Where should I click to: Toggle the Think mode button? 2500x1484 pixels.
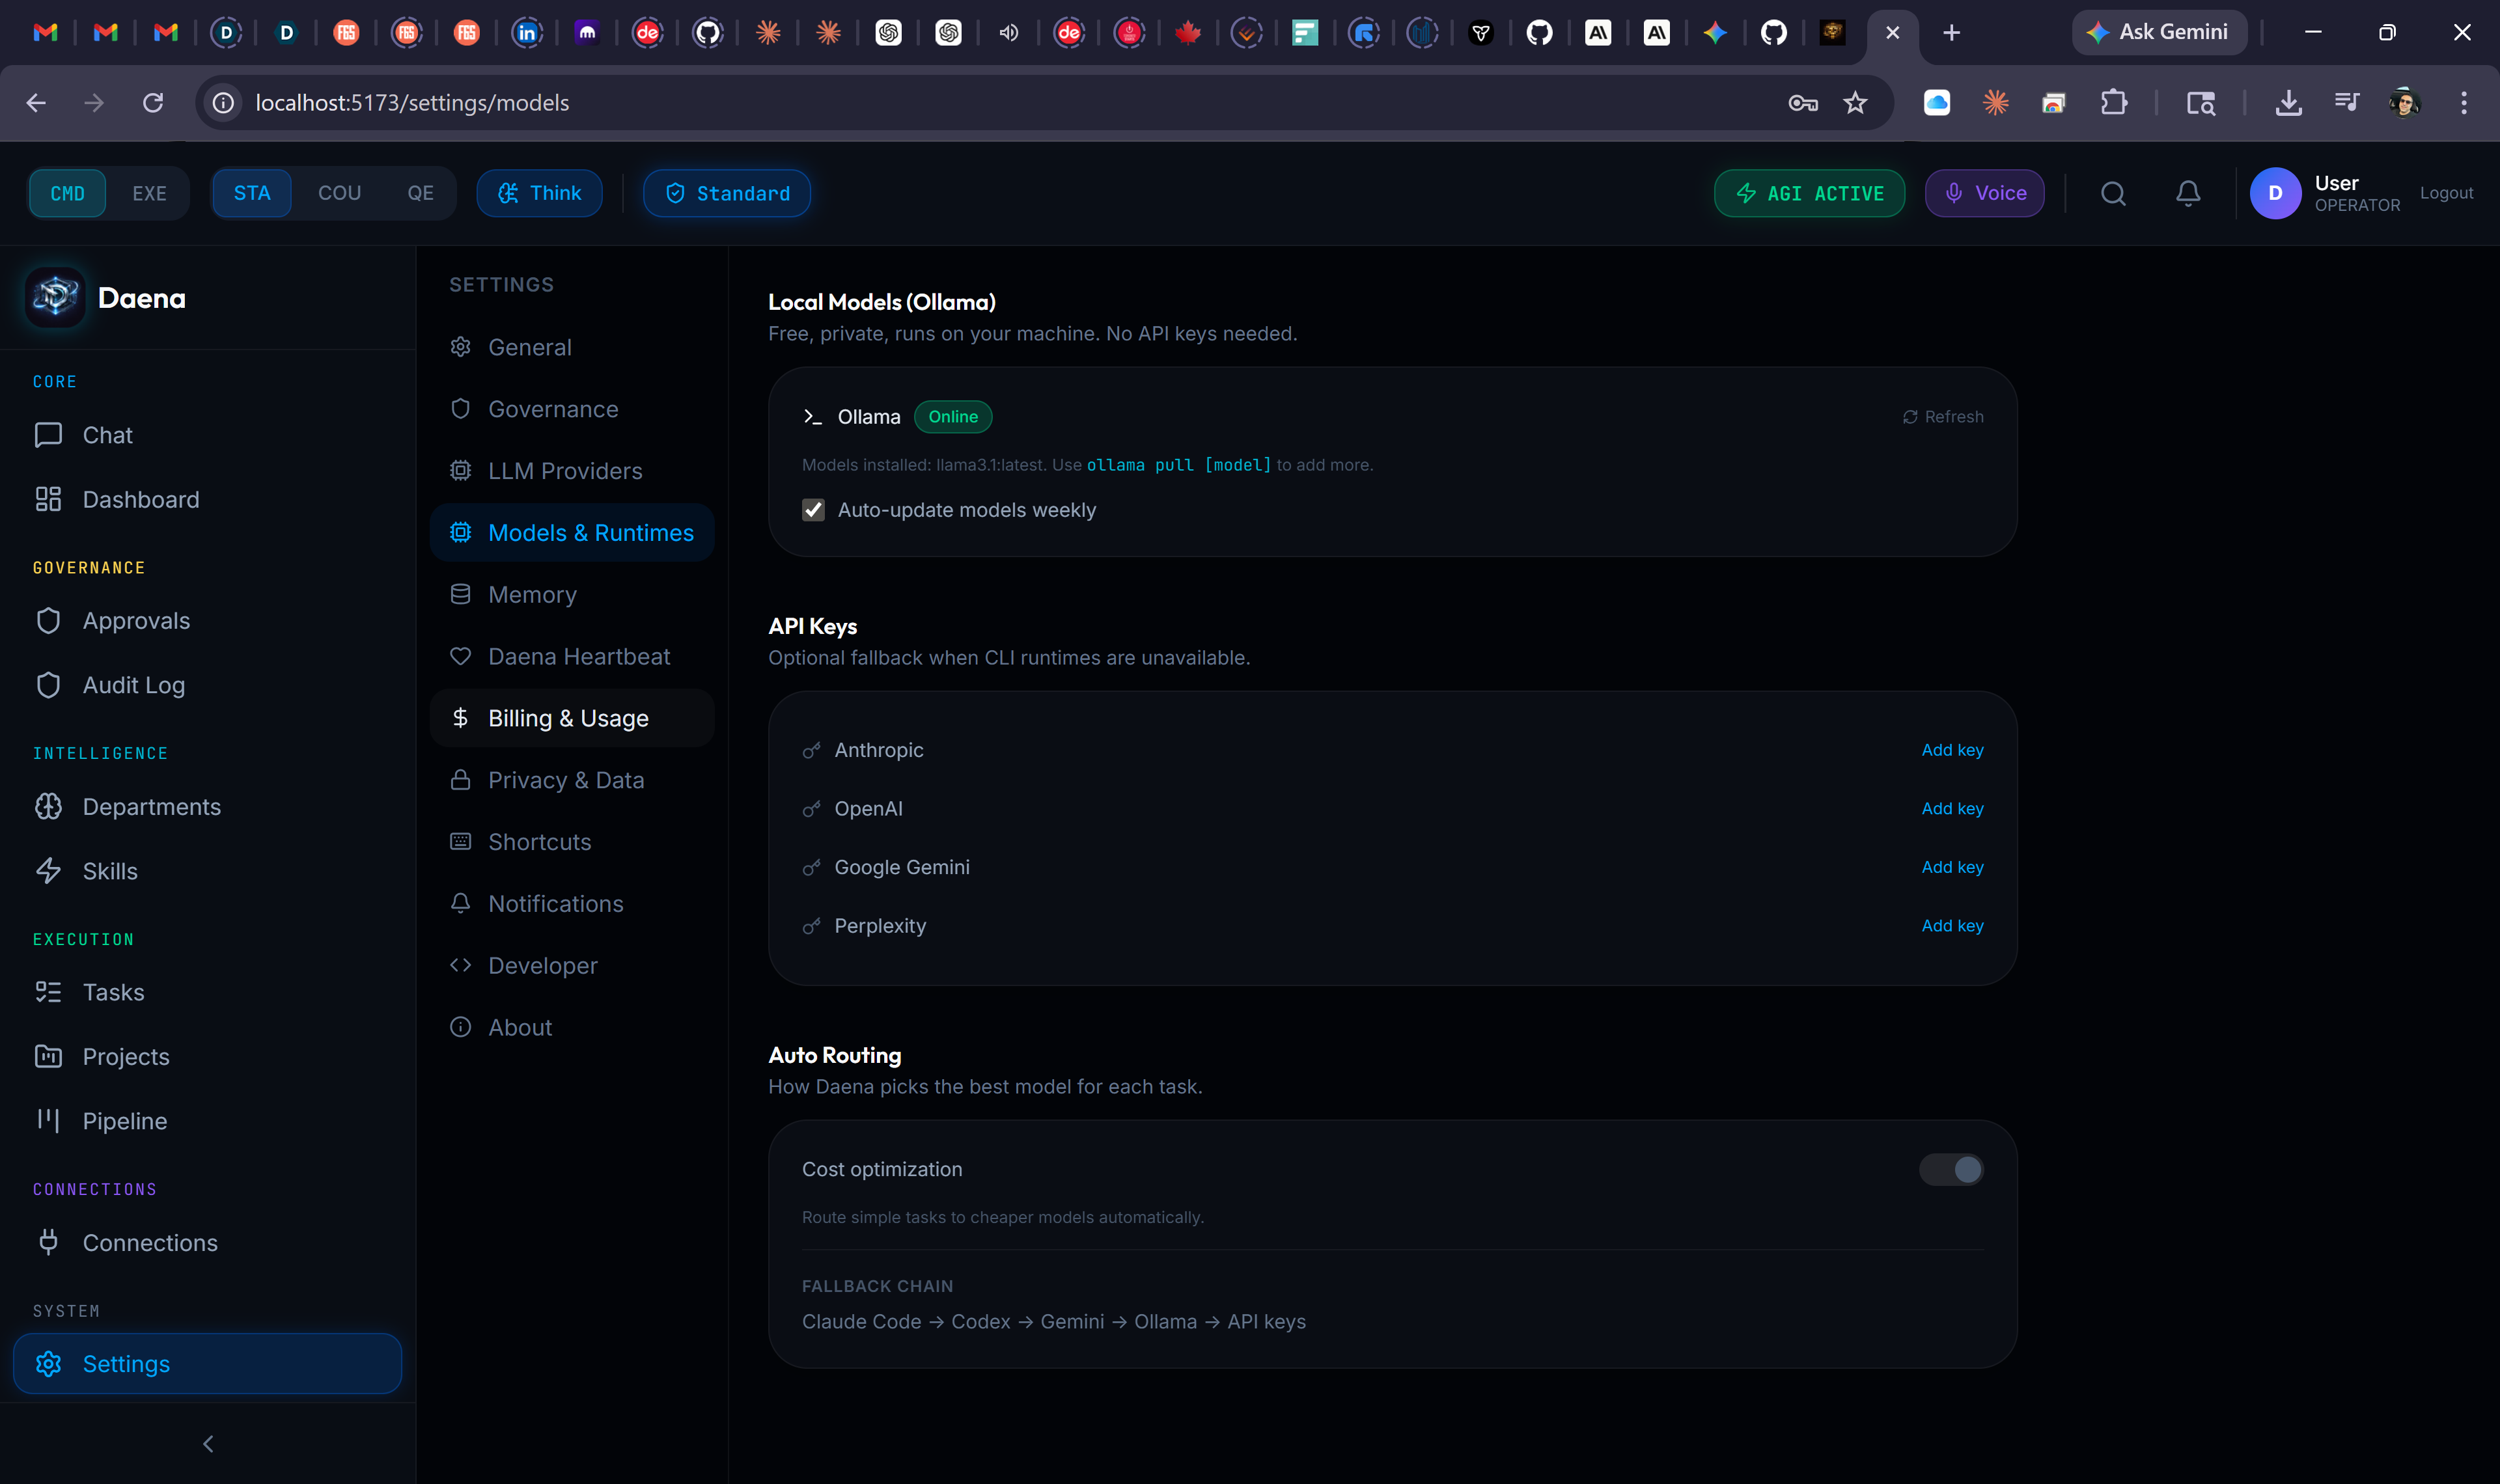pos(539,193)
